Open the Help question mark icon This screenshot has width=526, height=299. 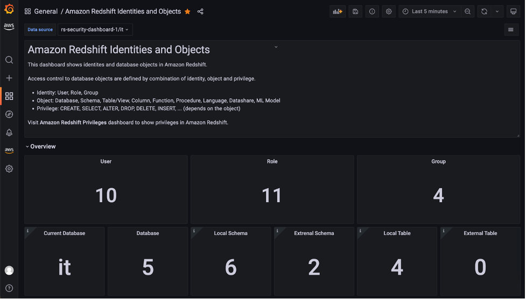9,288
